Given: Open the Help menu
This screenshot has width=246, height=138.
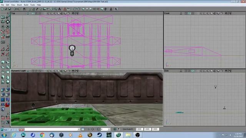Looking at the screenshot, I should pyautogui.click(x=39, y=5).
